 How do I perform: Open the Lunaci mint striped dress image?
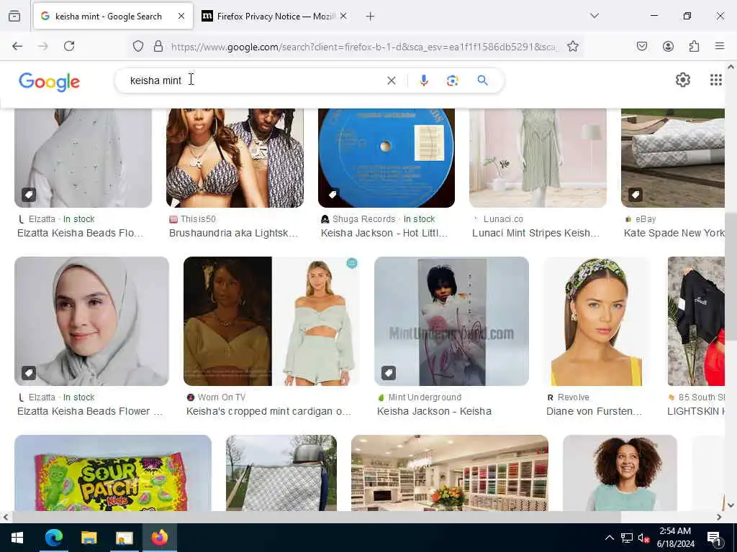coord(538,158)
